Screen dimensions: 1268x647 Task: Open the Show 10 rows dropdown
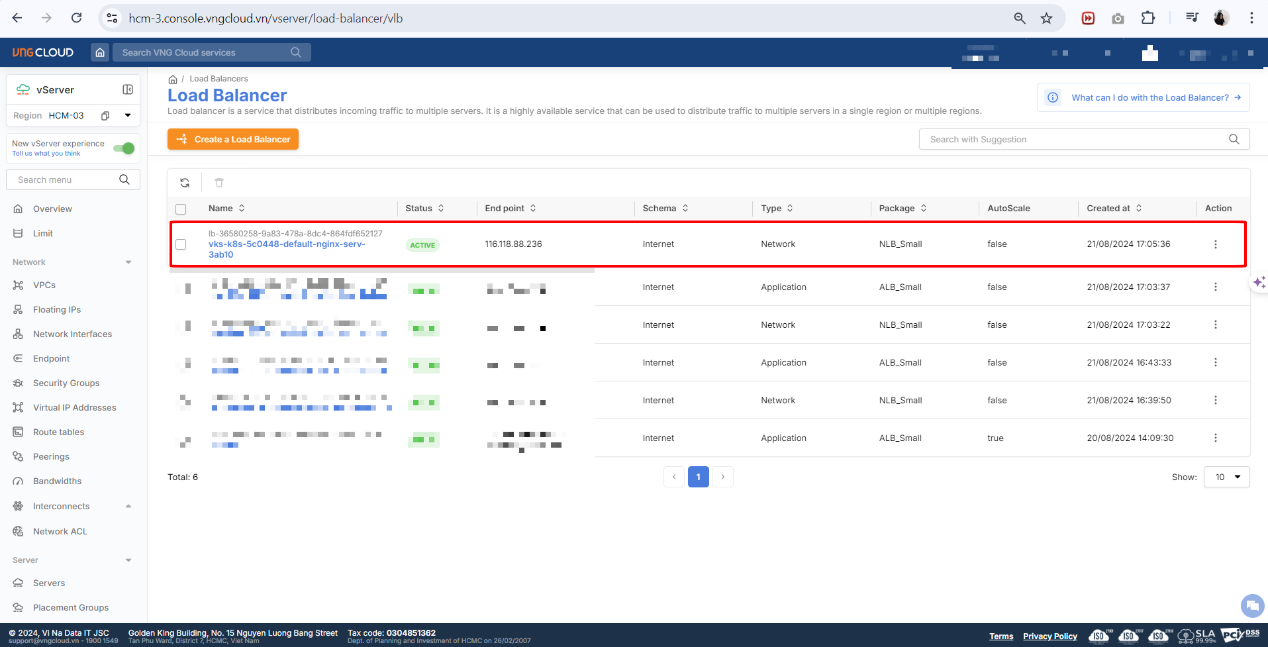pyautogui.click(x=1226, y=477)
